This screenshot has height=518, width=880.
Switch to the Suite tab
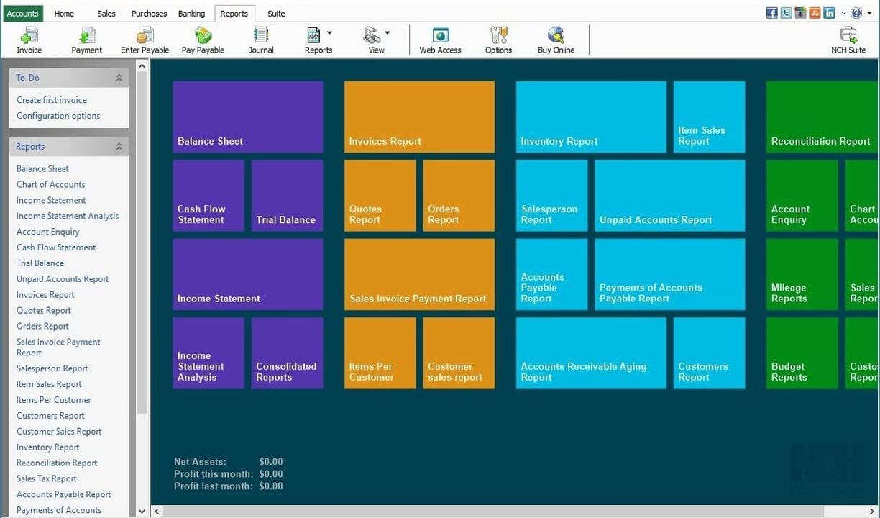276,14
